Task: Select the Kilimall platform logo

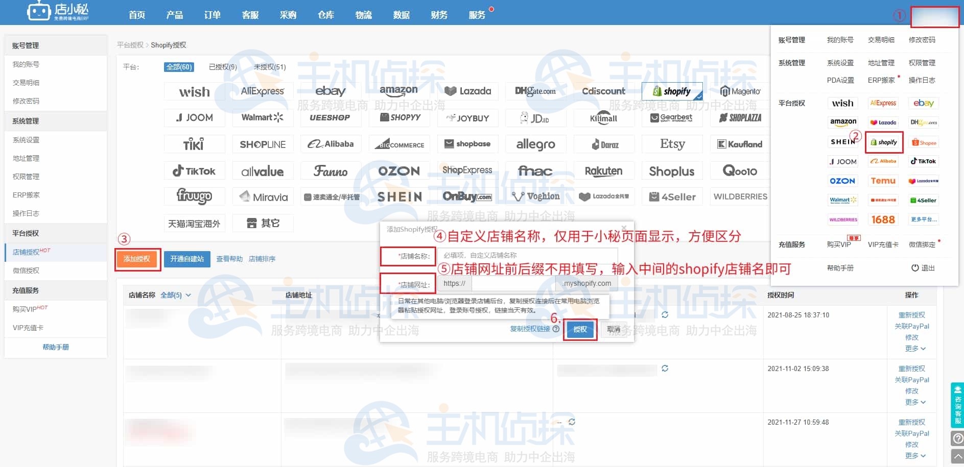Action: point(604,118)
